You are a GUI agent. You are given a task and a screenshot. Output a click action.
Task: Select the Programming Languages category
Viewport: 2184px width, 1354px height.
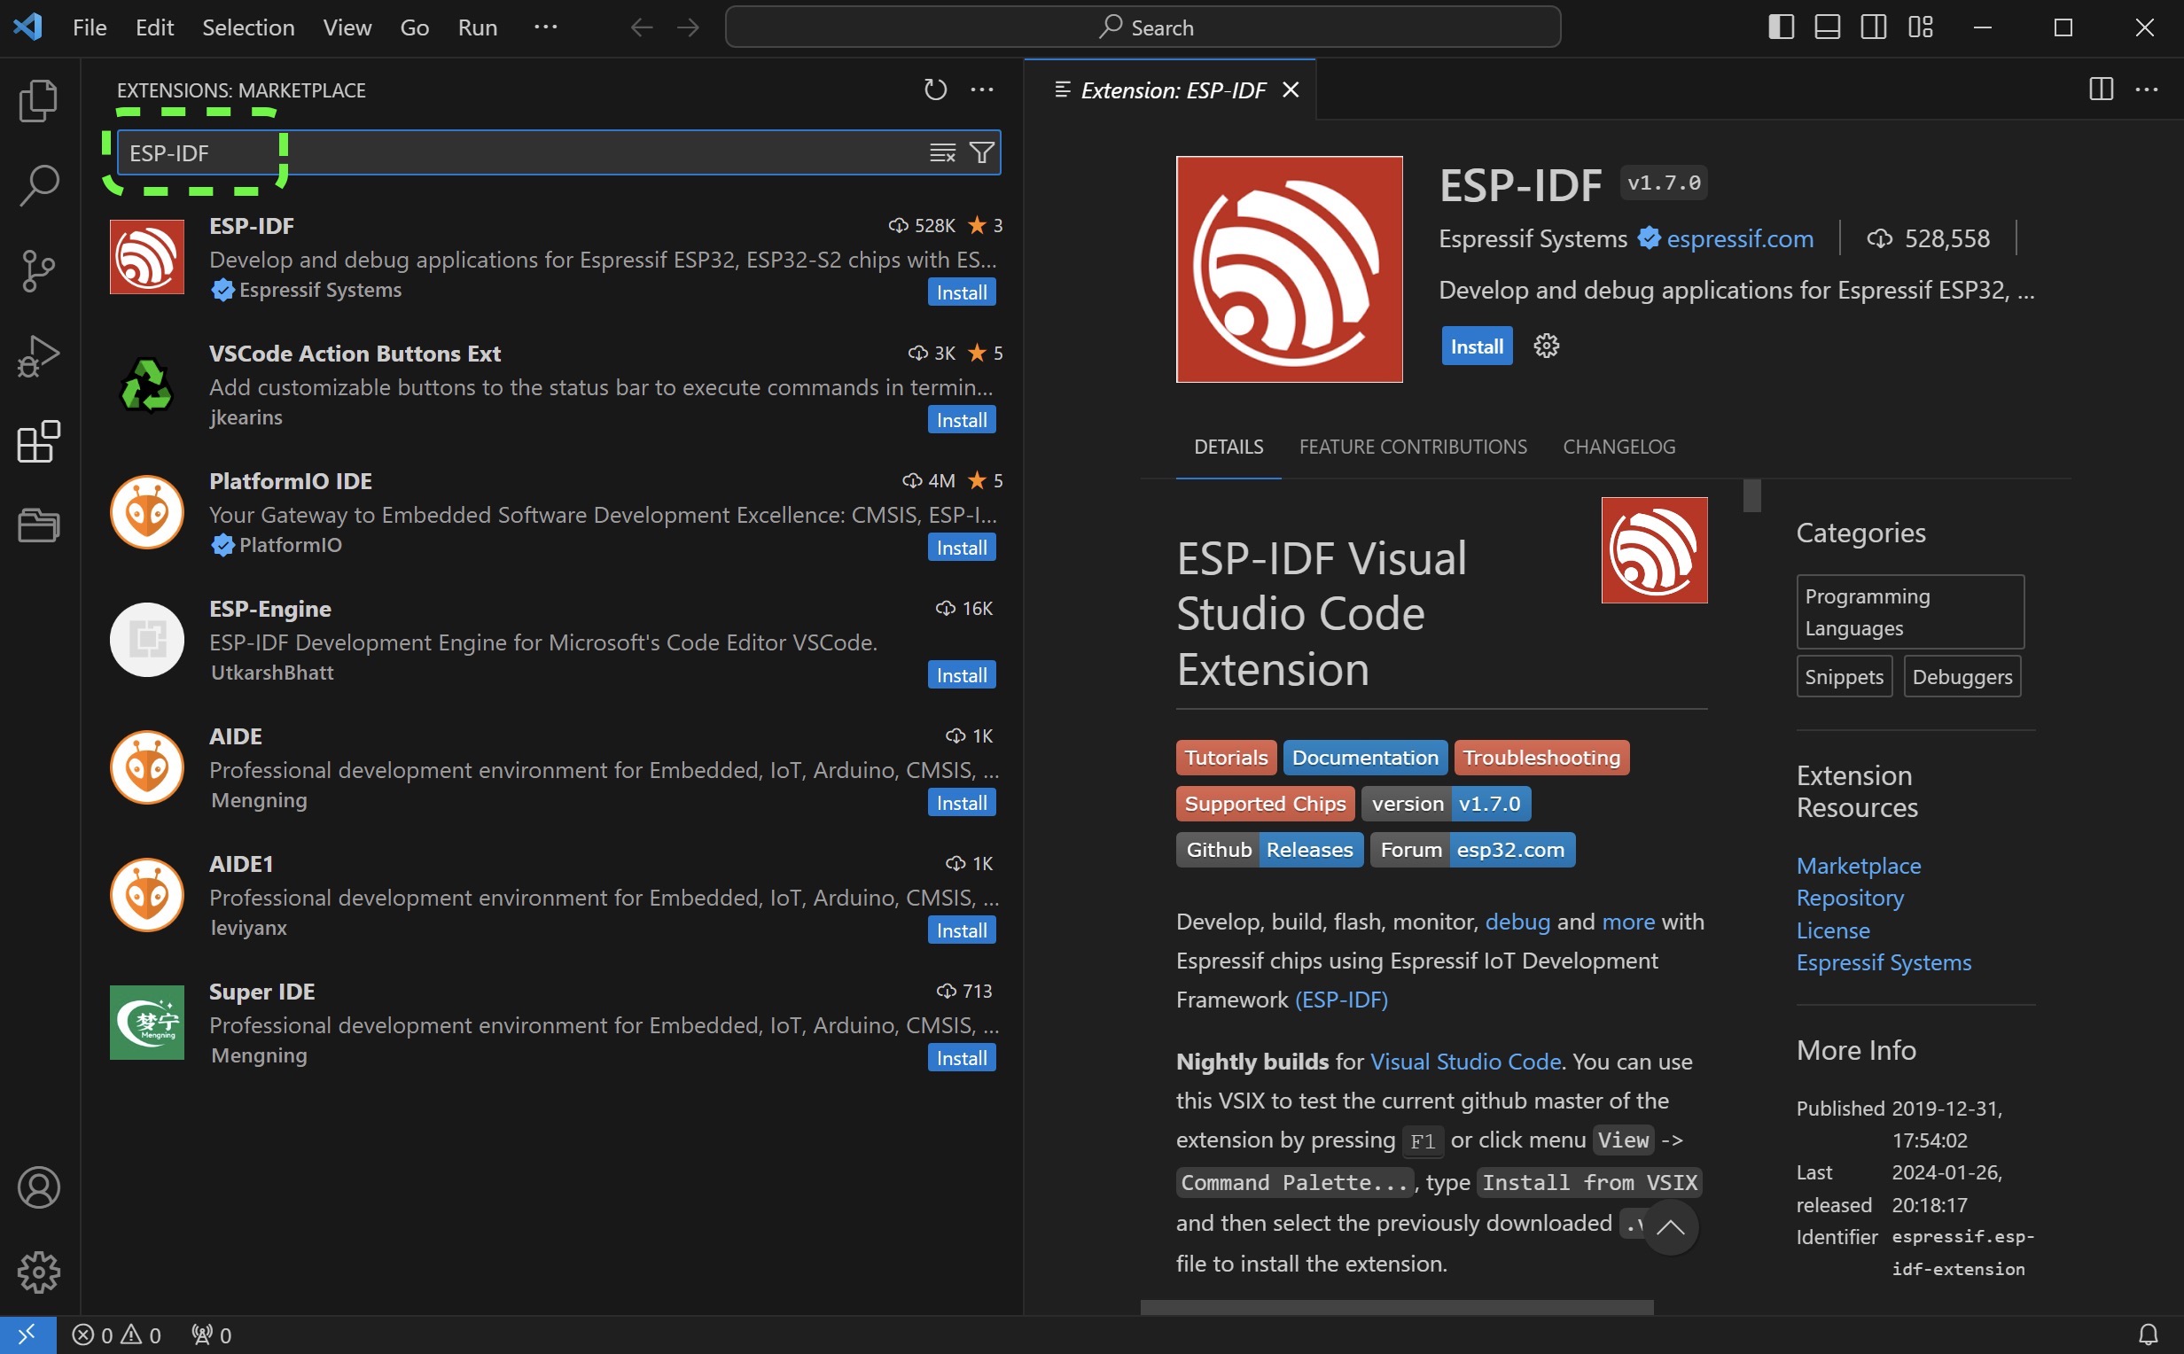(x=1909, y=612)
